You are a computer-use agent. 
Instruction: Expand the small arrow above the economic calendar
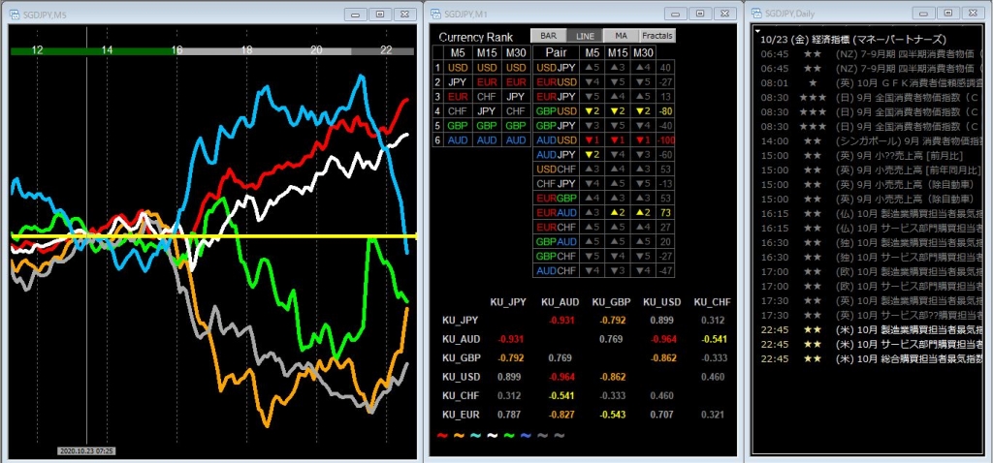[758, 30]
